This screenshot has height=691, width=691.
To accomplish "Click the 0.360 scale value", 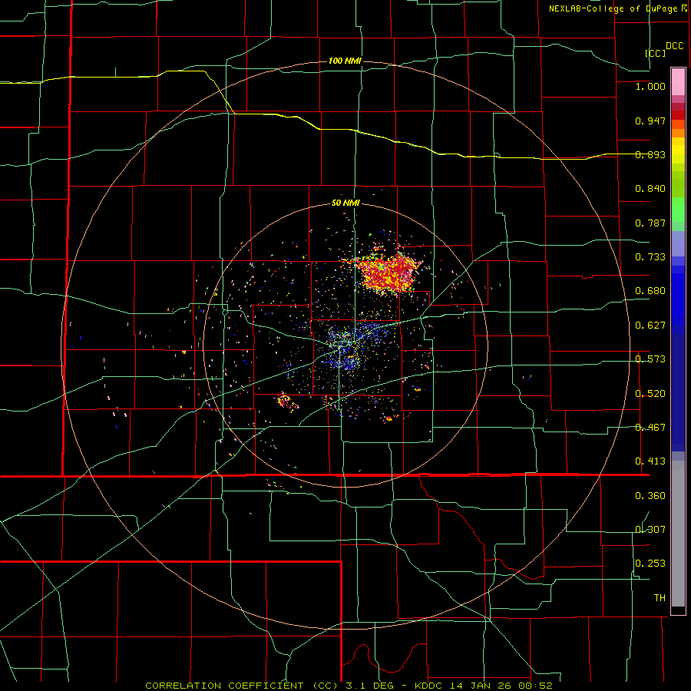I will (650, 496).
